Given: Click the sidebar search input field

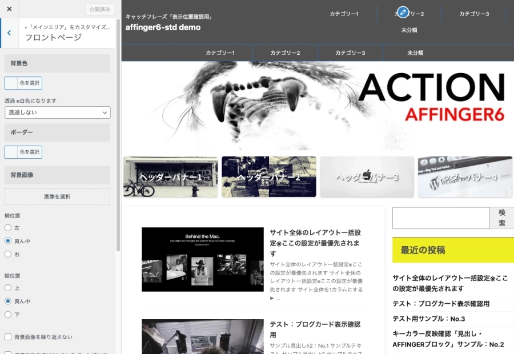Looking at the screenshot, I should [x=441, y=218].
